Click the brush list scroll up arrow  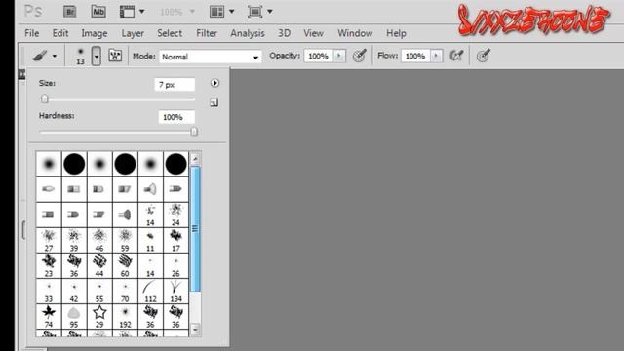click(x=195, y=159)
